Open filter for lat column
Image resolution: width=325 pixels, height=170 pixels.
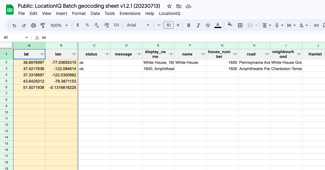point(42,54)
